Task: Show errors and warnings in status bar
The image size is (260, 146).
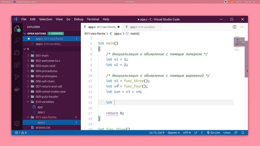Action: point(21,133)
